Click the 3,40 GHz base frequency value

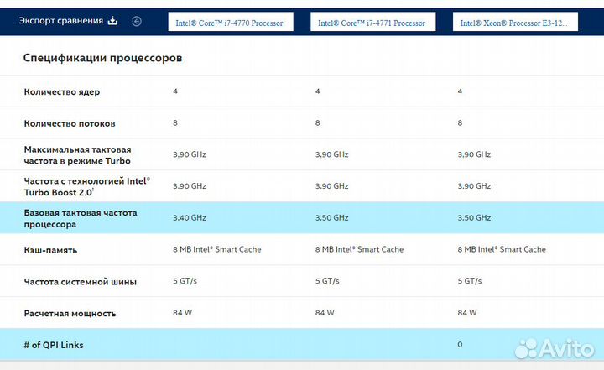pos(189,218)
